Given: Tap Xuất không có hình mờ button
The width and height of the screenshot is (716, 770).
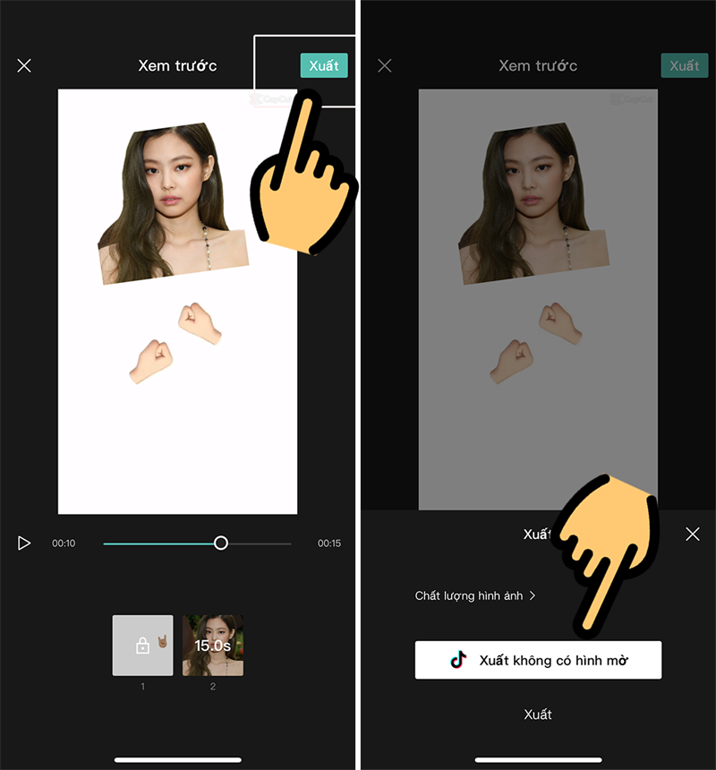Looking at the screenshot, I should (538, 660).
